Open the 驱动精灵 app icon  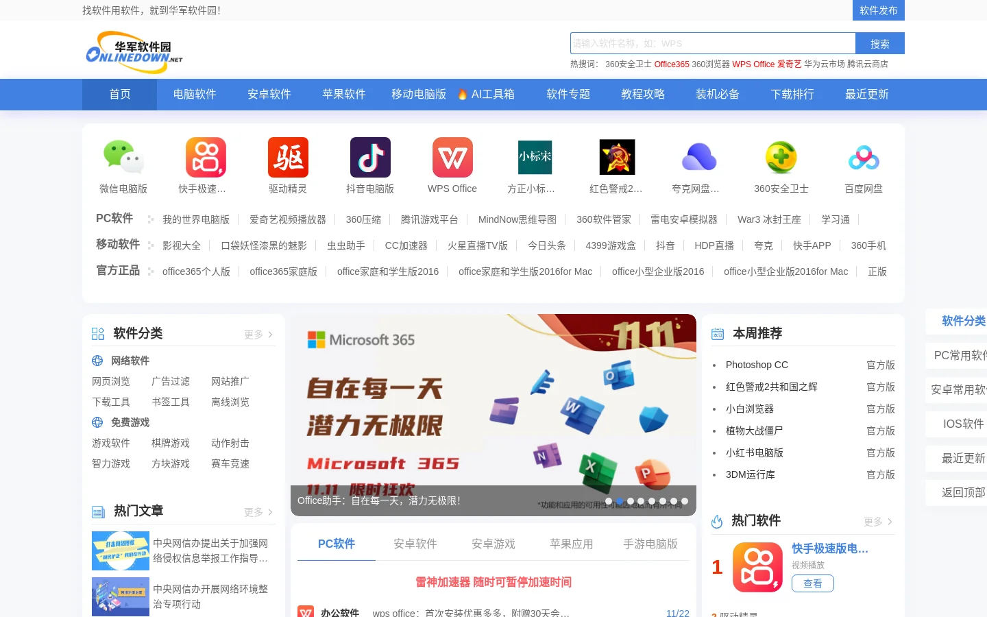click(288, 157)
